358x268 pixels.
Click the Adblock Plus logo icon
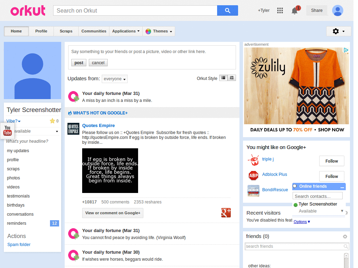pyautogui.click(x=253, y=176)
